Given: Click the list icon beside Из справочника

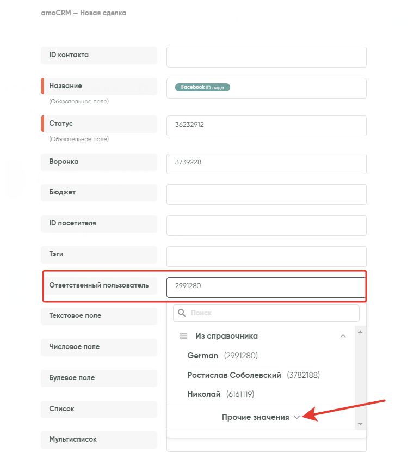Looking at the screenshot, I should click(x=183, y=336).
